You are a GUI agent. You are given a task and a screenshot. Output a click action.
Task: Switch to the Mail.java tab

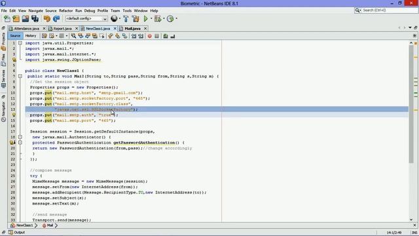click(132, 29)
